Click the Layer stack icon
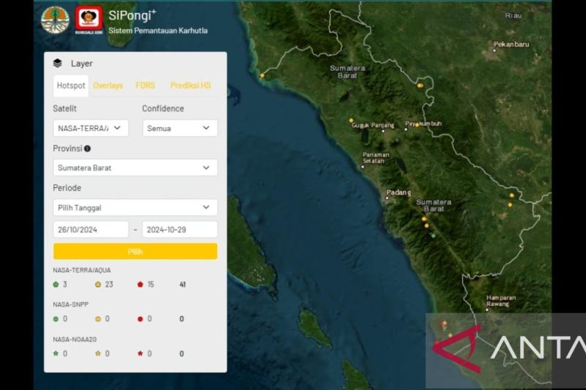Viewport: 586px width, 390px height. click(58, 64)
